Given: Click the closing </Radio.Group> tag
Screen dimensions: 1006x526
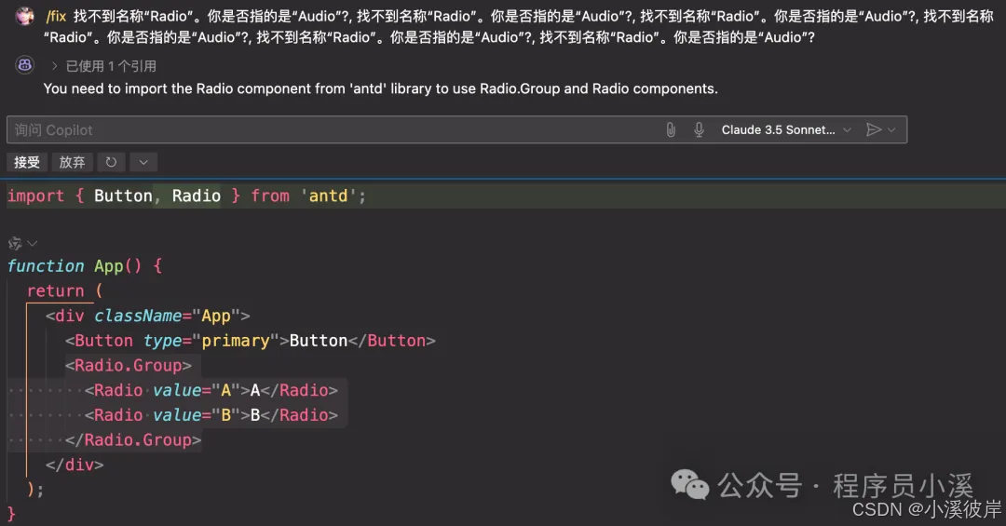Looking at the screenshot, I should click(x=133, y=440).
